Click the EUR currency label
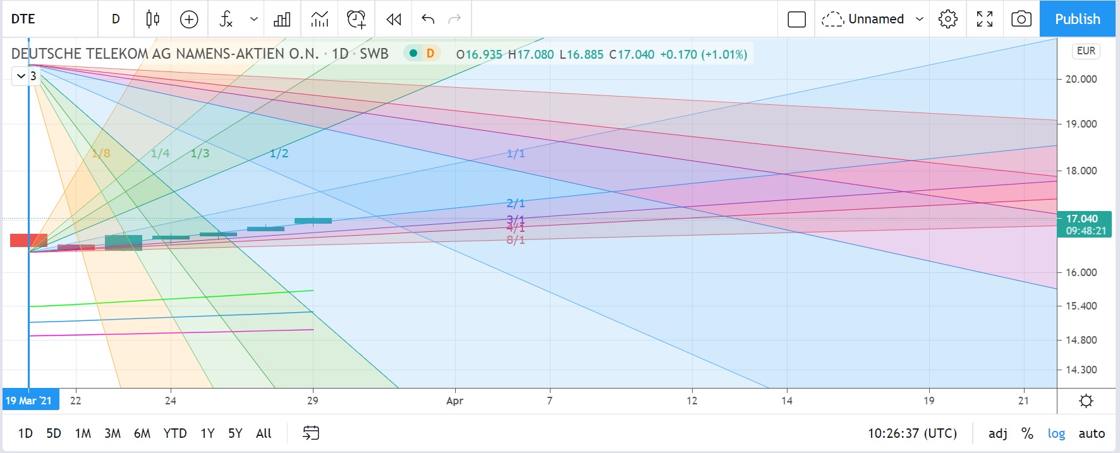Screen dimensions: 1120x453 click(1086, 51)
